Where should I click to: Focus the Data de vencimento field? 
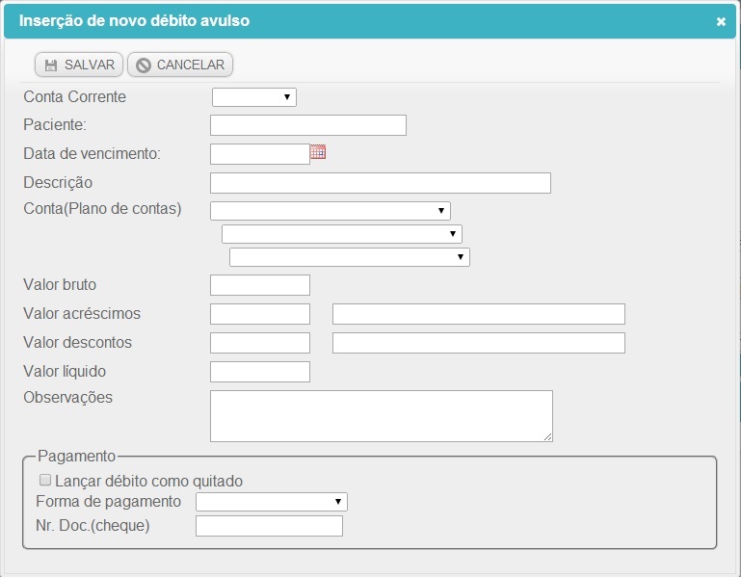click(260, 154)
